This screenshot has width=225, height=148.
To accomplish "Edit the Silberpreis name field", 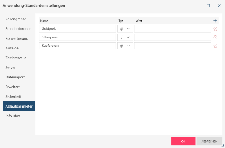I will click(x=77, y=37).
